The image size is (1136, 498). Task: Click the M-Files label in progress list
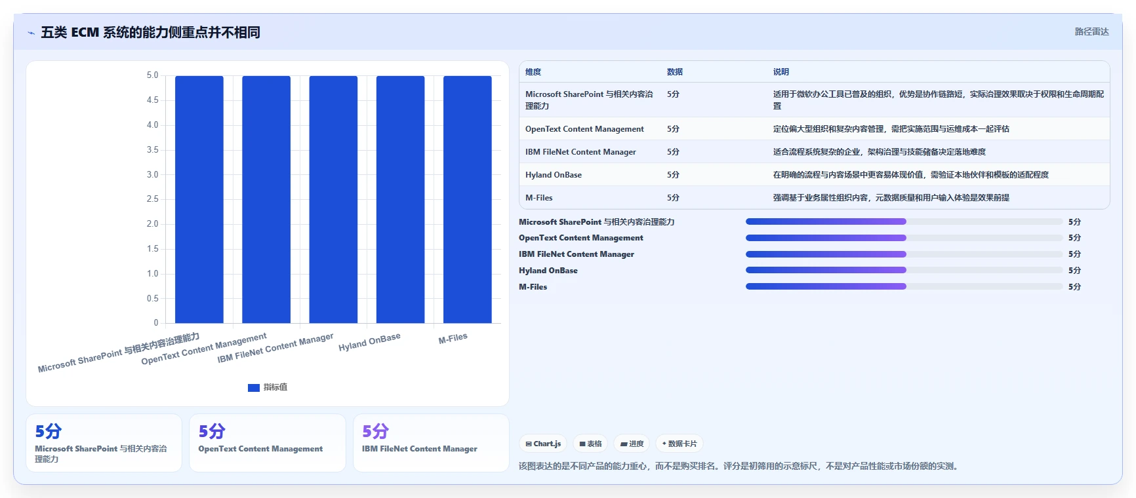pyautogui.click(x=533, y=287)
